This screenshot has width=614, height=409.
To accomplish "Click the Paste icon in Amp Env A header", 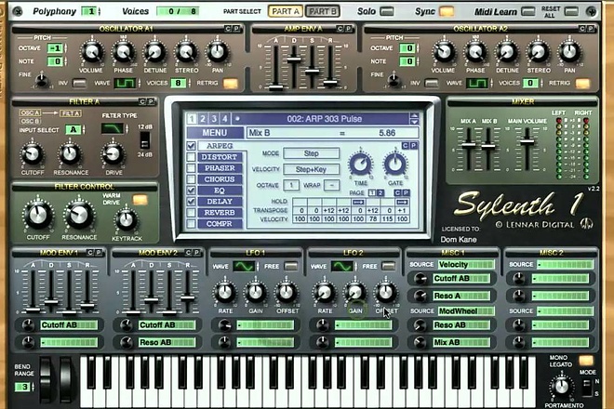I will pos(348,29).
